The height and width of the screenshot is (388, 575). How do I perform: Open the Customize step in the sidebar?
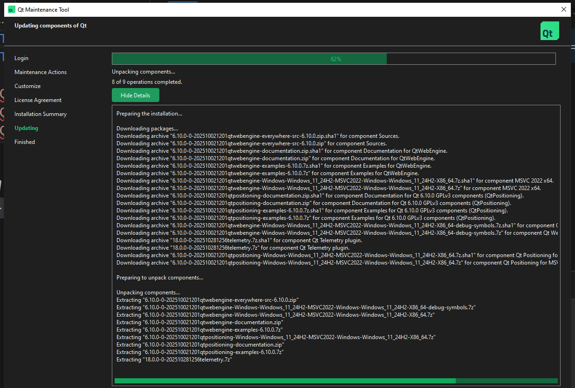(27, 86)
